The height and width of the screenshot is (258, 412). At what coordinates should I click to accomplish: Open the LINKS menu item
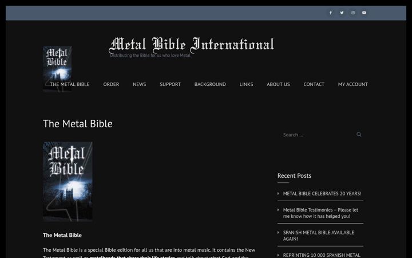(246, 84)
